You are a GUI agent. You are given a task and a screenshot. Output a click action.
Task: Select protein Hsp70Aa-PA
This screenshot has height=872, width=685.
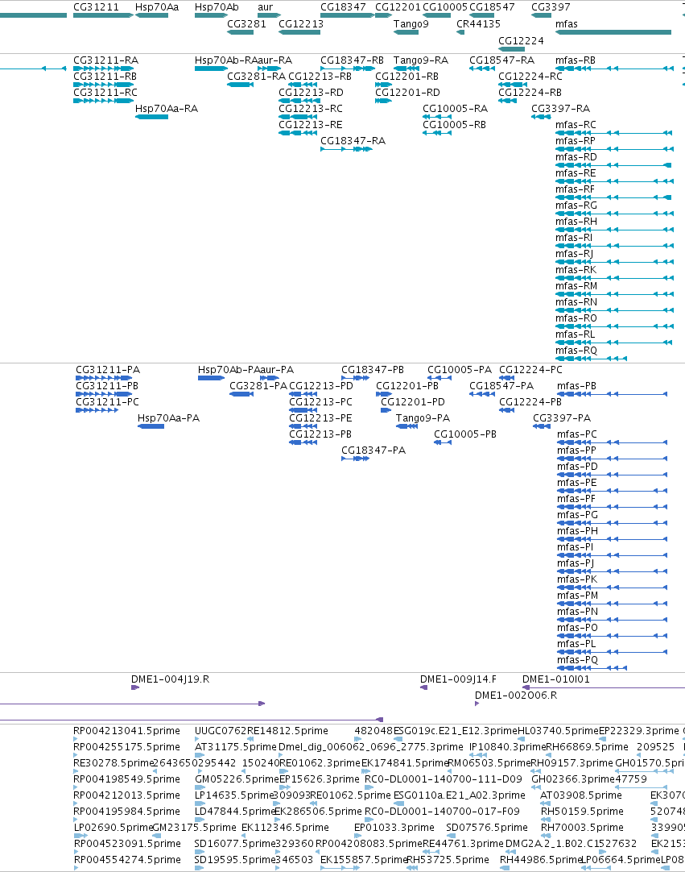click(x=168, y=418)
